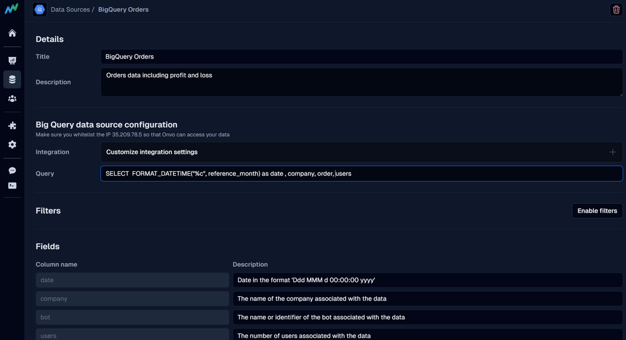Open the Integrations puzzle piece icon

[x=12, y=126]
